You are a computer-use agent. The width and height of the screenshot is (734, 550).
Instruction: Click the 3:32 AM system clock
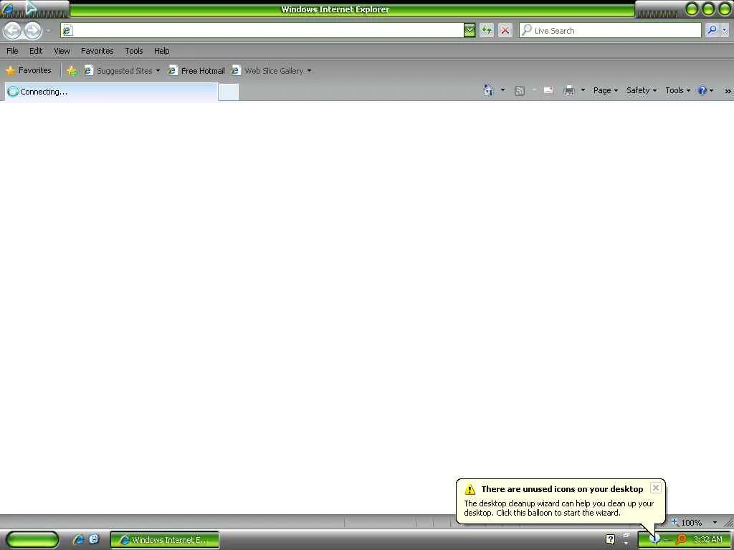pos(707,539)
